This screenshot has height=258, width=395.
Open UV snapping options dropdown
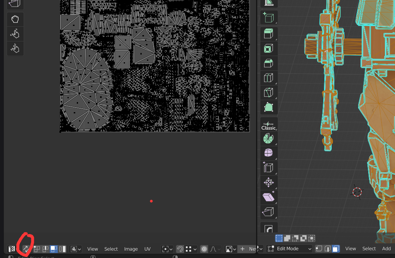[x=191, y=249]
